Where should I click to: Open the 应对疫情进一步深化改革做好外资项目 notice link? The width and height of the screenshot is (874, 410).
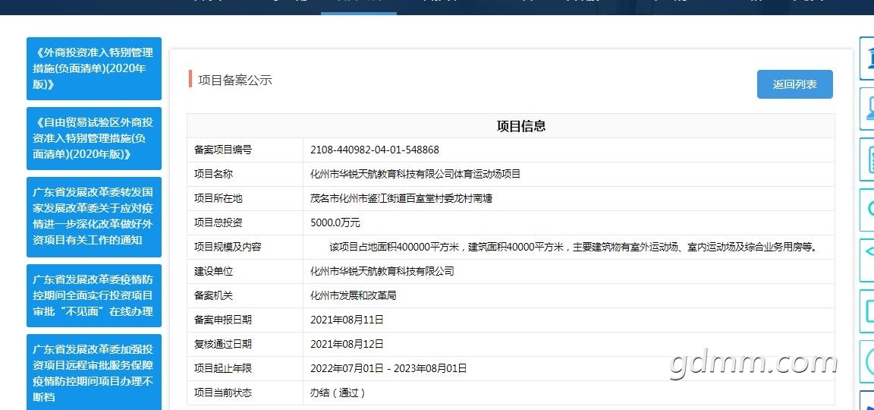tap(93, 216)
